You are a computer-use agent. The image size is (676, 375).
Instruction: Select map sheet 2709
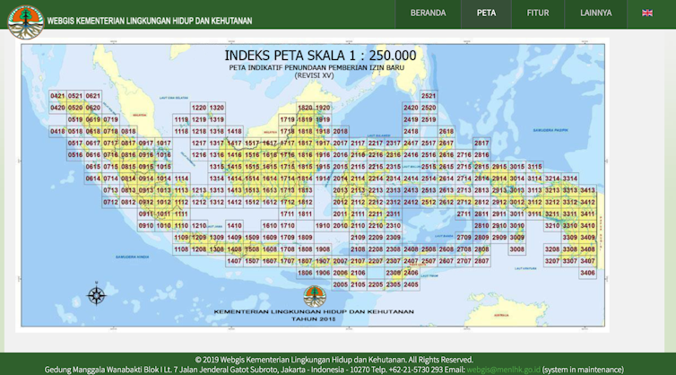click(x=464, y=238)
